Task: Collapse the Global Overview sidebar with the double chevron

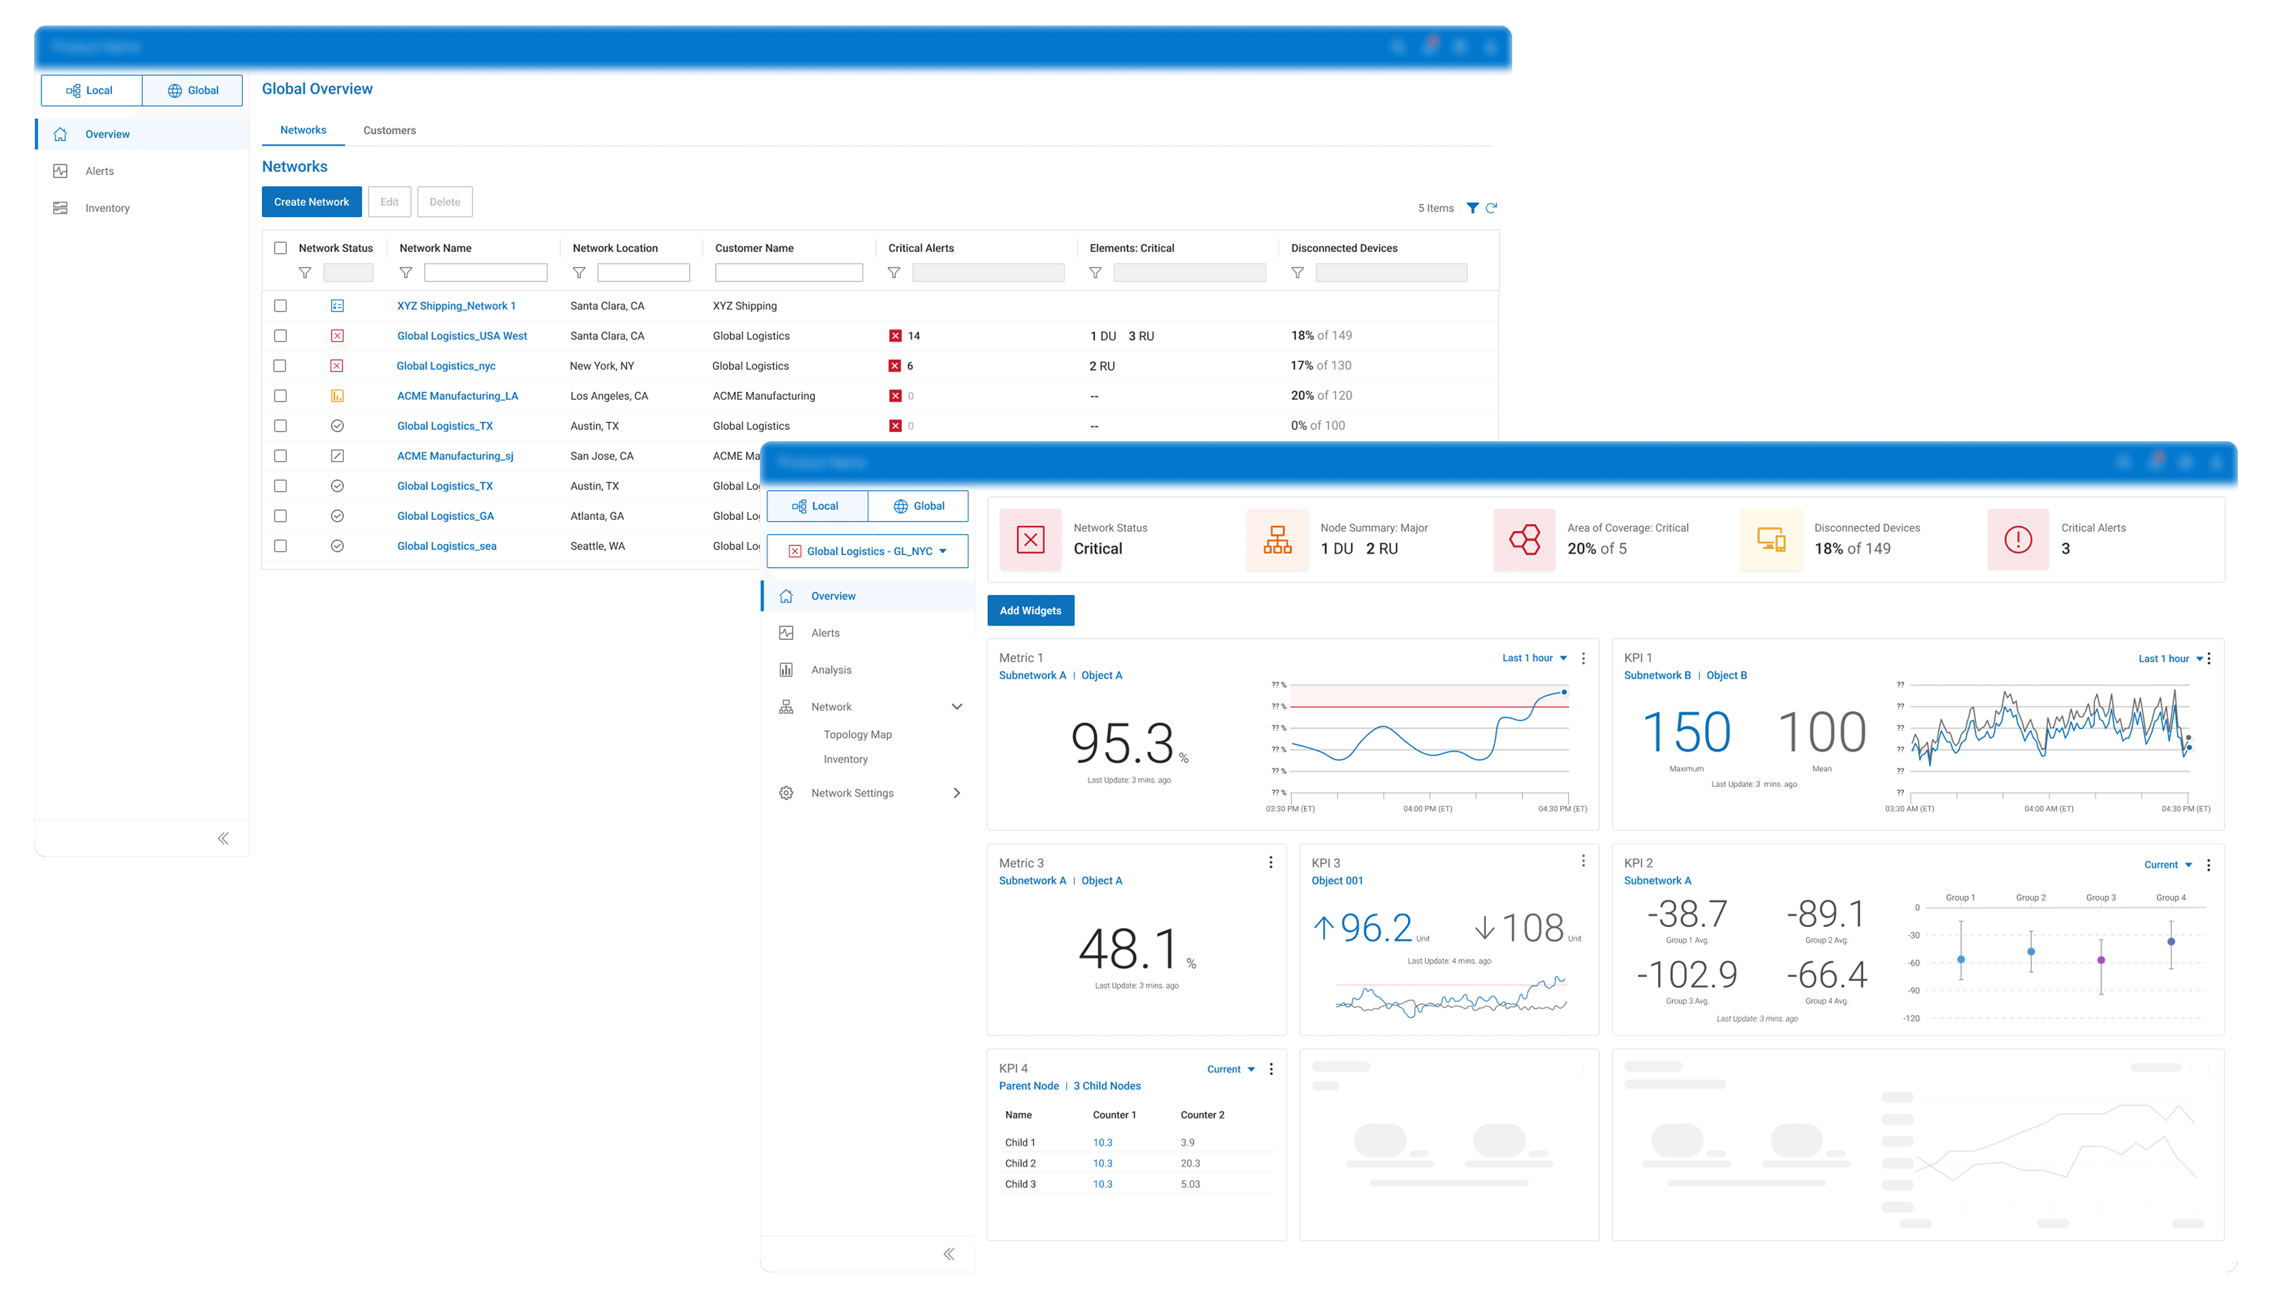Action: pyautogui.click(x=223, y=838)
